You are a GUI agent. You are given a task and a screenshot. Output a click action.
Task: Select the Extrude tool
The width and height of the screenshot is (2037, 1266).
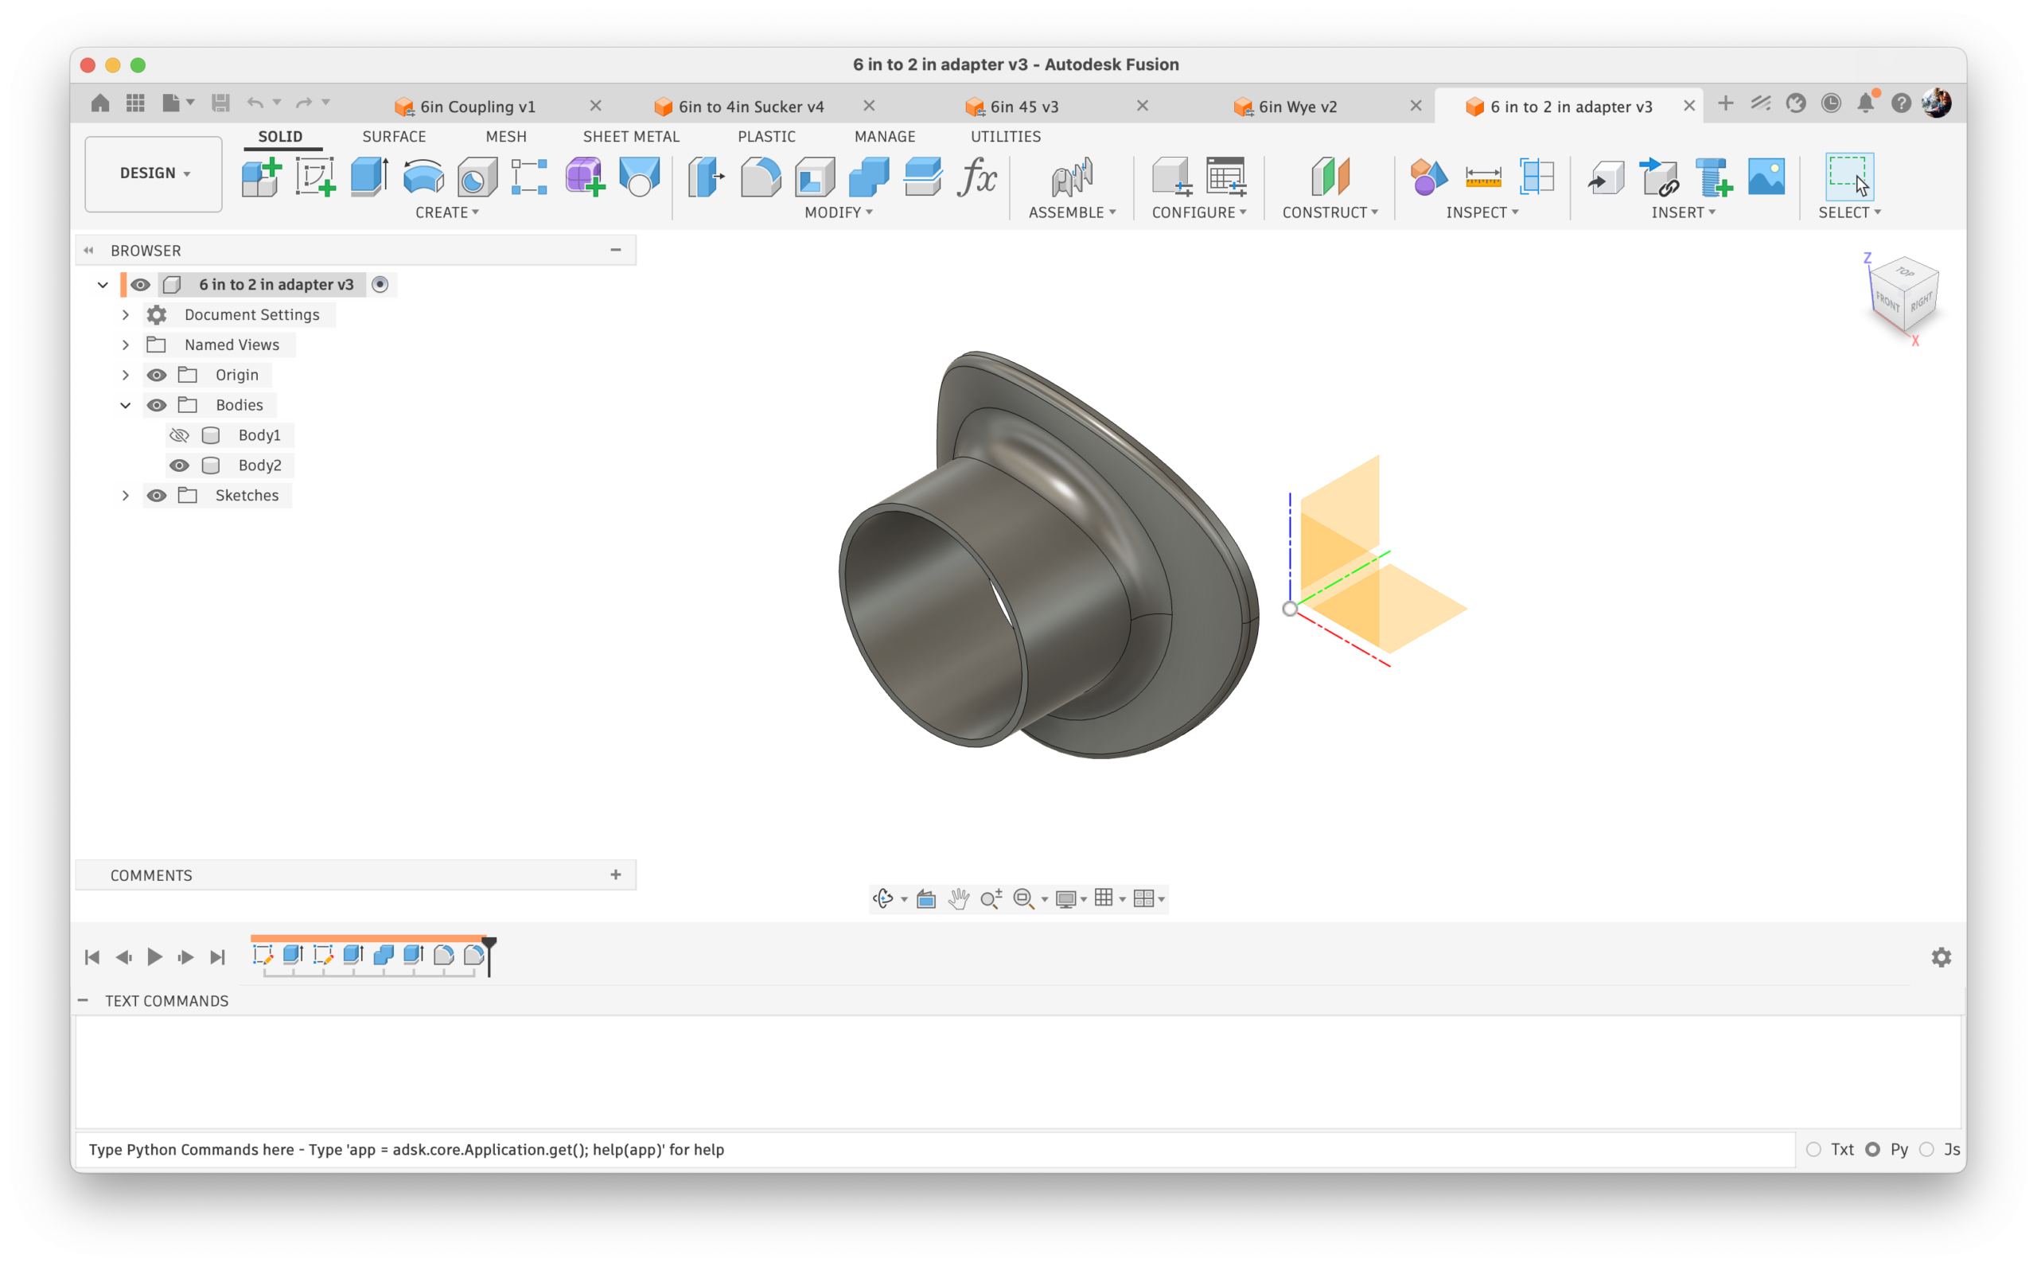tap(368, 177)
